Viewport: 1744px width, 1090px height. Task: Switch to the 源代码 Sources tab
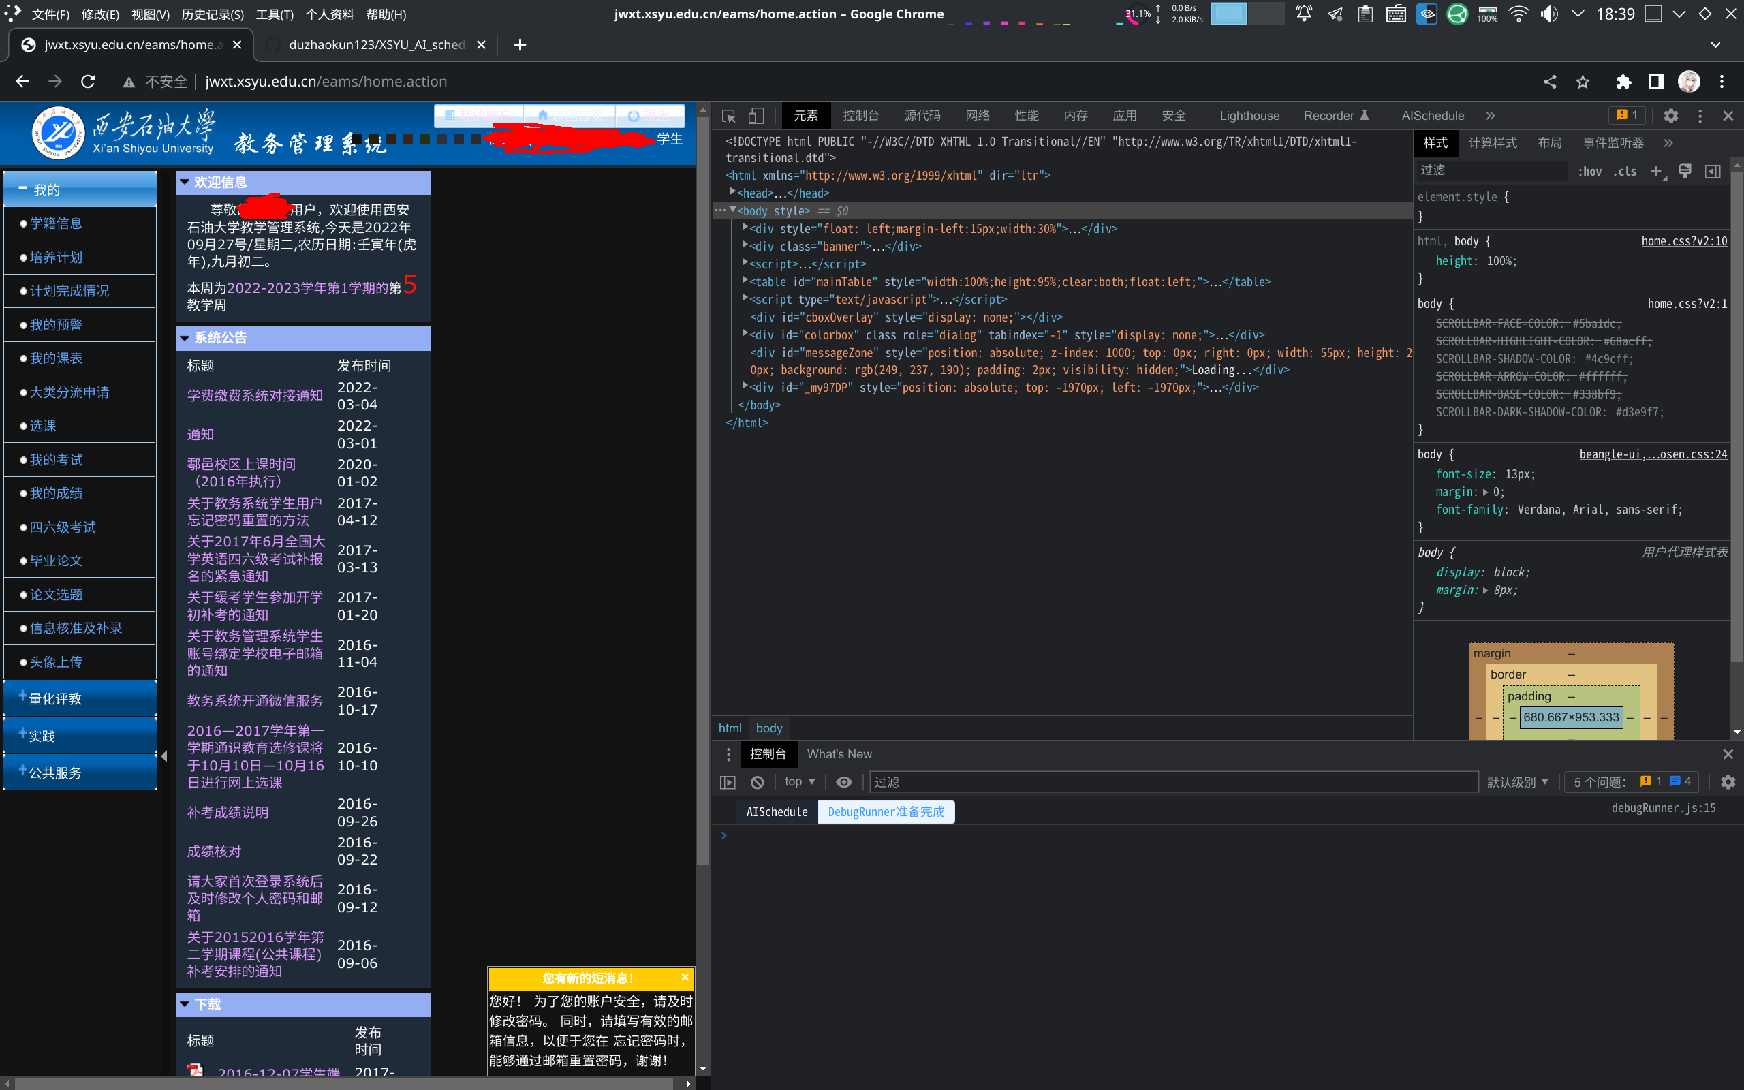point(922,115)
